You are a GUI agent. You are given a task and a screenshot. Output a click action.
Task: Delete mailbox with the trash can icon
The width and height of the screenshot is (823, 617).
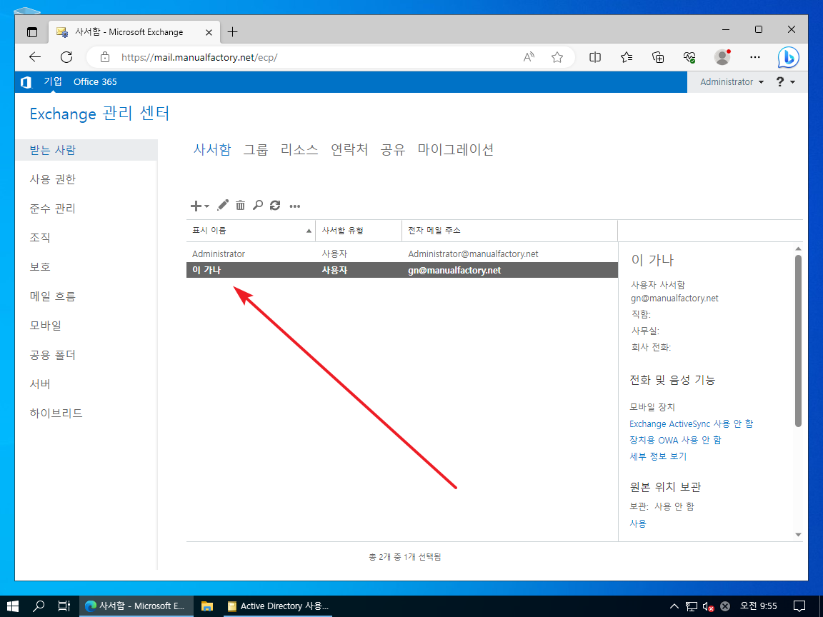(x=240, y=205)
